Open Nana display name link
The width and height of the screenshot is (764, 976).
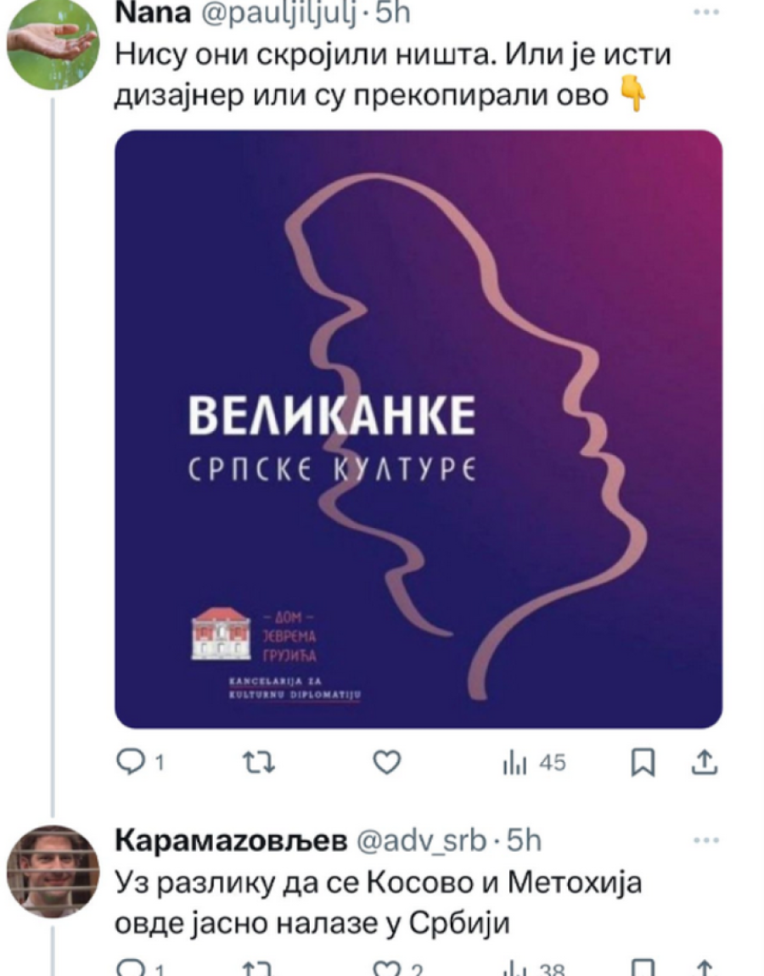click(x=153, y=13)
